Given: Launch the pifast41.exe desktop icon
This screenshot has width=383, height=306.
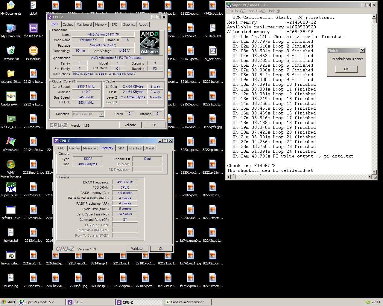Looking at the screenshot, I should [x=11, y=212].
